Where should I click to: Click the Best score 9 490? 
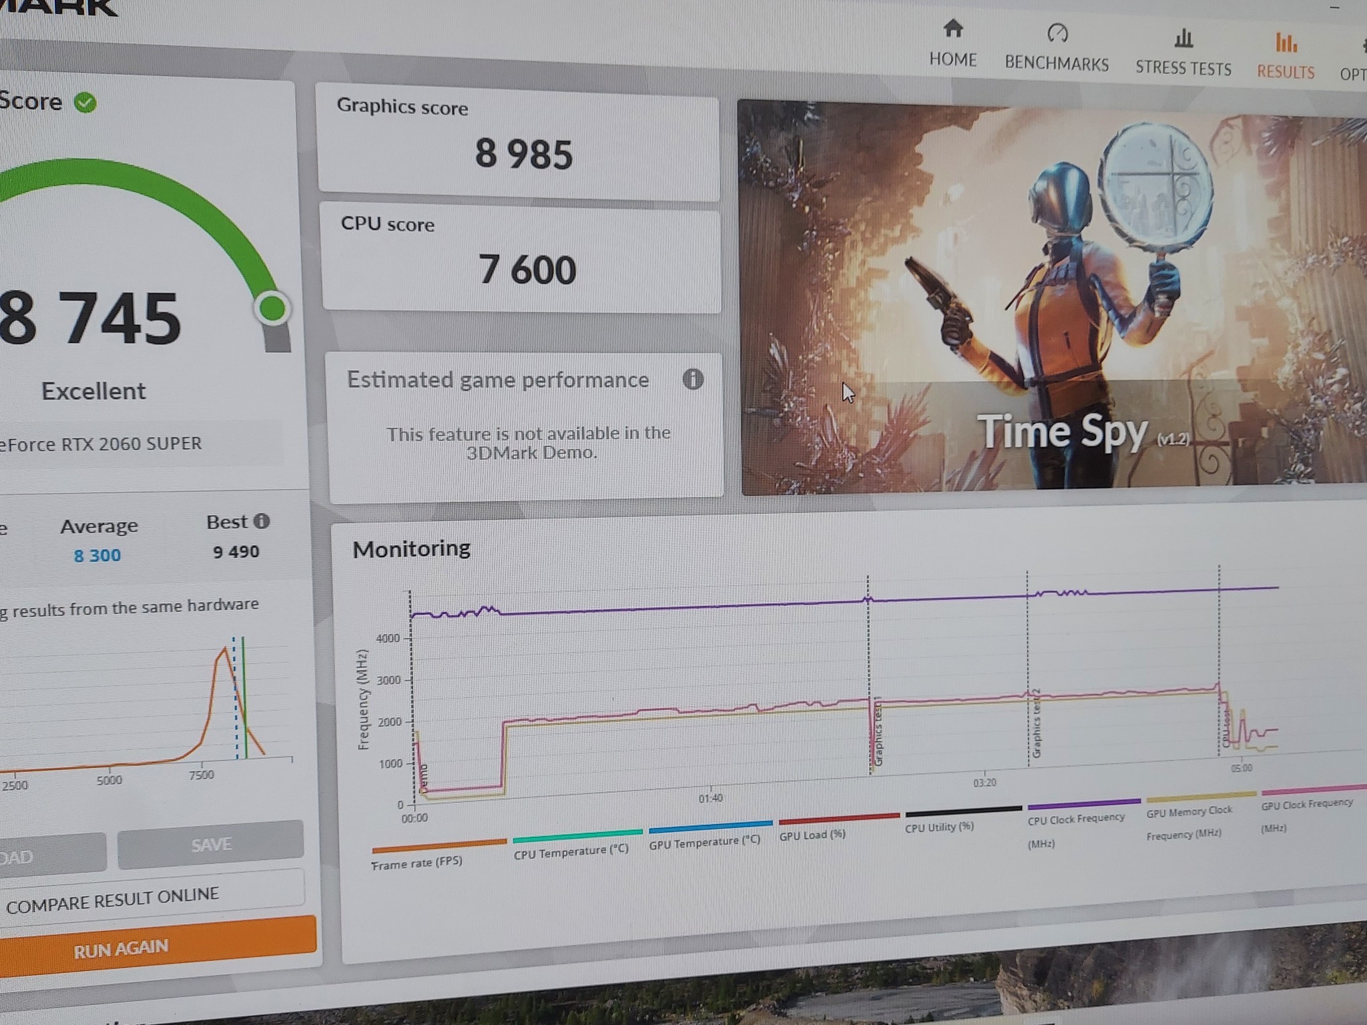click(x=236, y=552)
